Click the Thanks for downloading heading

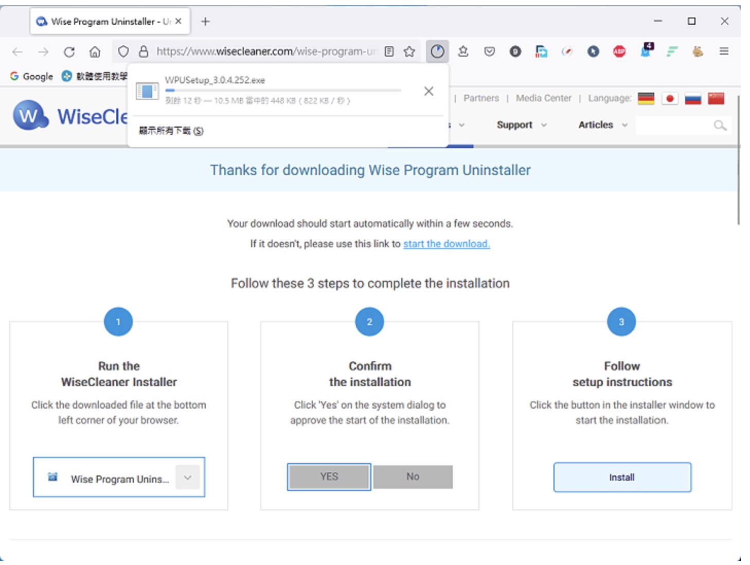pyautogui.click(x=370, y=170)
